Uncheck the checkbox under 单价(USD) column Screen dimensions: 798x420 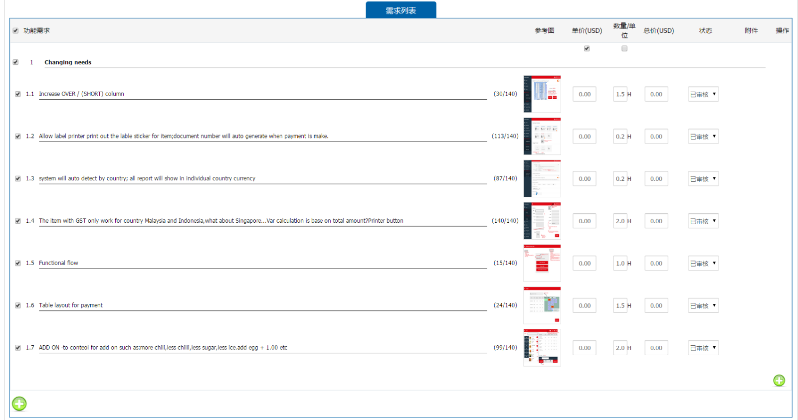(587, 49)
